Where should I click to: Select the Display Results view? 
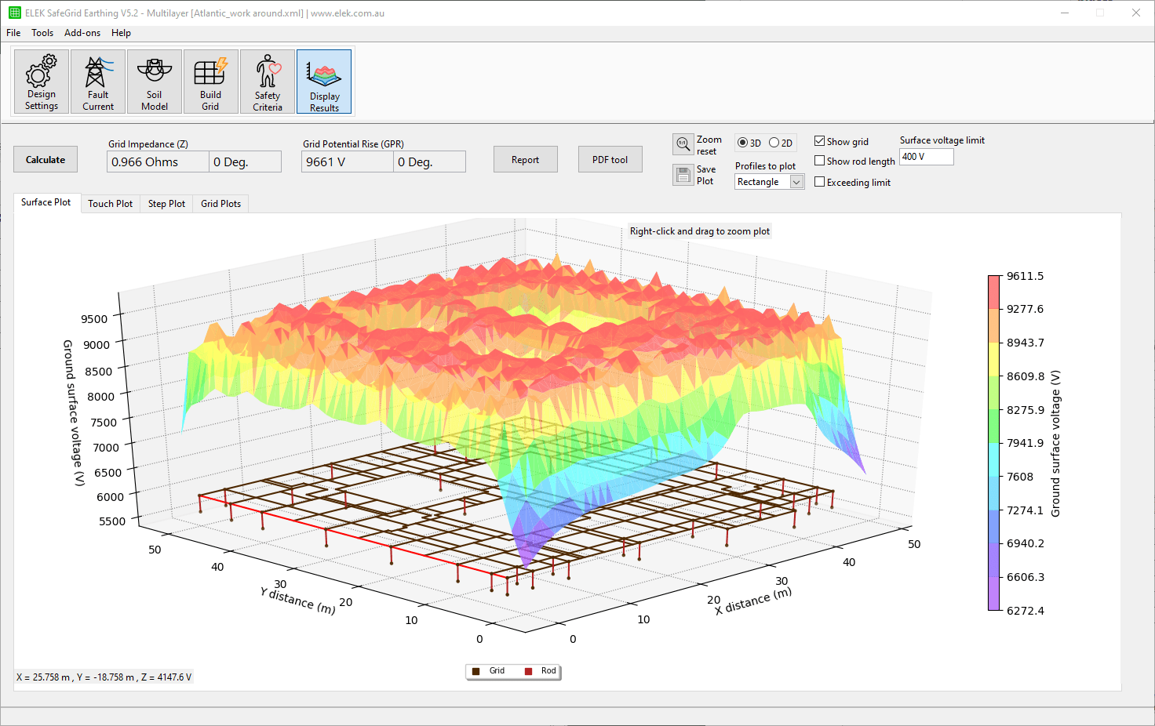pos(323,82)
